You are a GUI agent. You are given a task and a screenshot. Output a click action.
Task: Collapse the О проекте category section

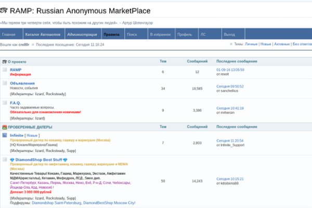pos(18,61)
